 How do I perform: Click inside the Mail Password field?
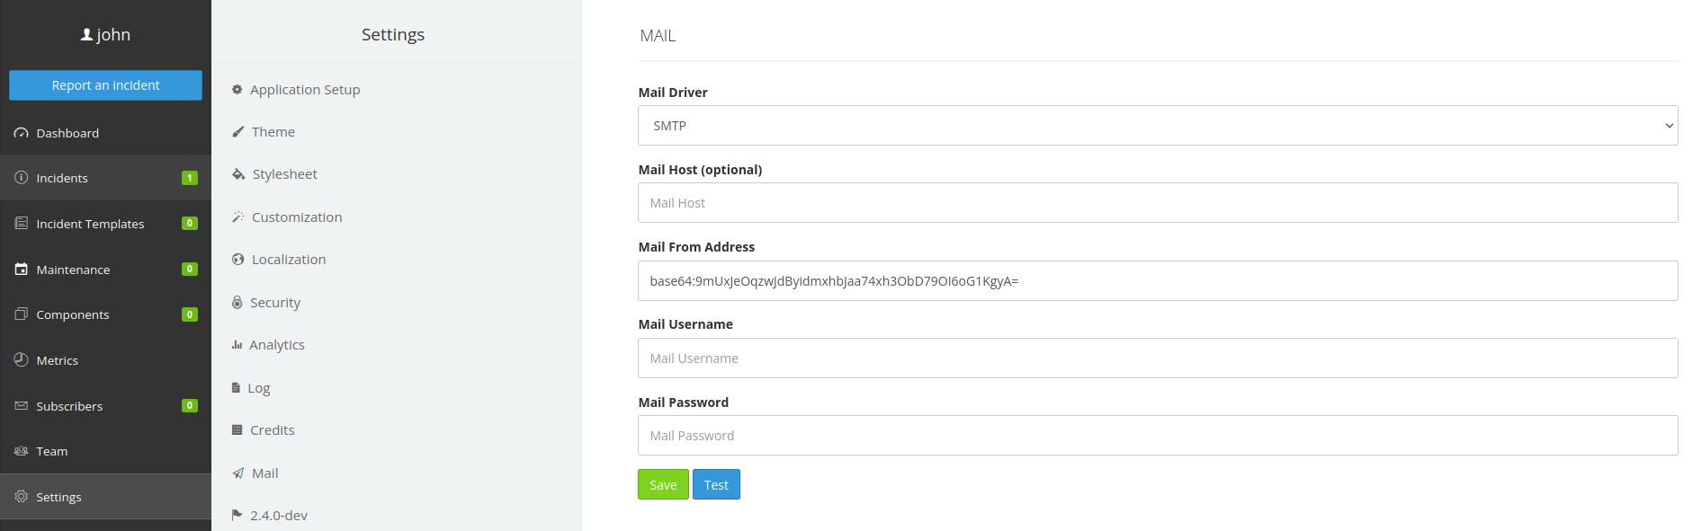click(x=1158, y=435)
